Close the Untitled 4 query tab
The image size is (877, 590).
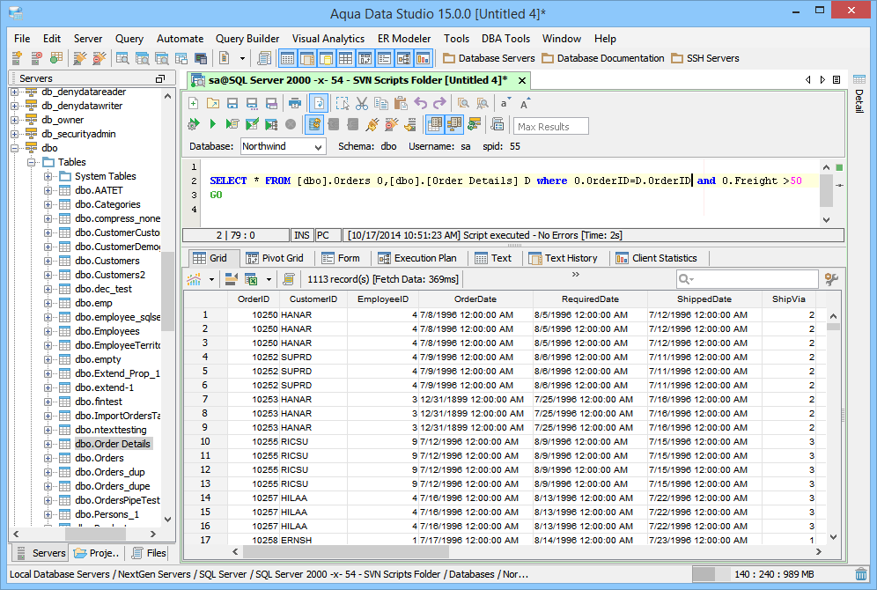tap(522, 80)
